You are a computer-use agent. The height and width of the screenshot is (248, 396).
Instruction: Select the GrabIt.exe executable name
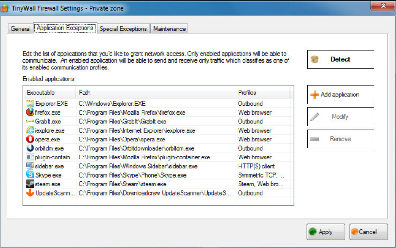click(48, 122)
